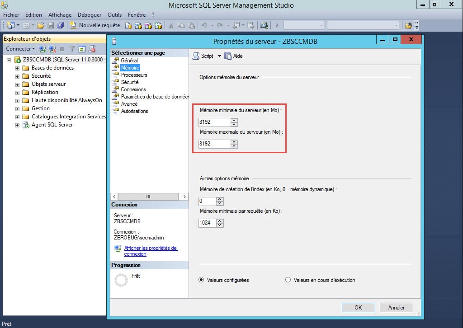Click the Cut scissors icon
The width and height of the screenshot is (463, 328).
tap(171, 26)
